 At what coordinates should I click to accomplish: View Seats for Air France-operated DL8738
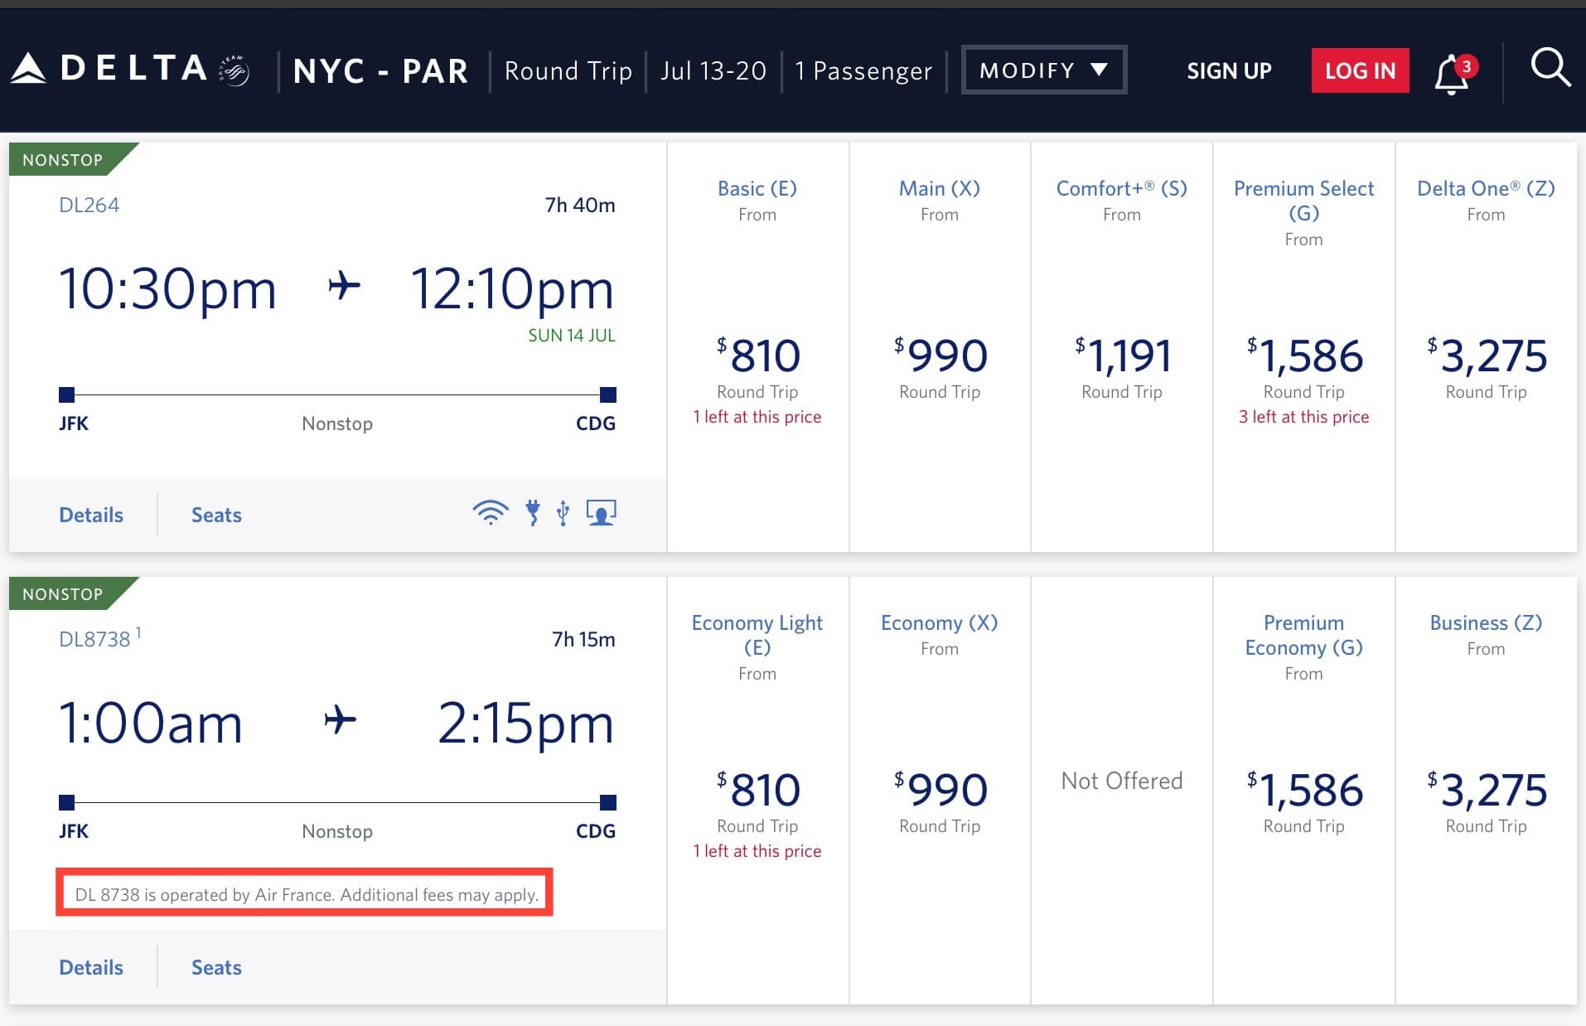coord(216,968)
